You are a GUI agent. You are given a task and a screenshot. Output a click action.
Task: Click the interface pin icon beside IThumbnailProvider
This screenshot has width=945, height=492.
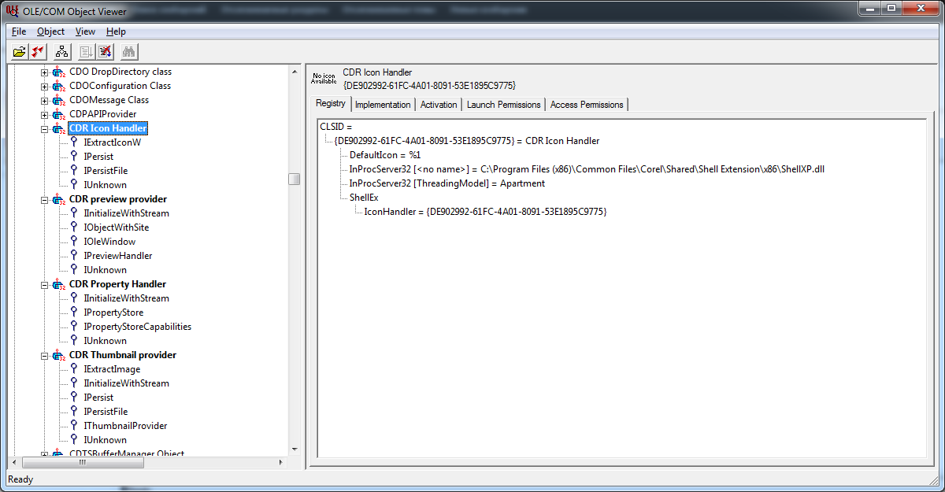tap(74, 426)
